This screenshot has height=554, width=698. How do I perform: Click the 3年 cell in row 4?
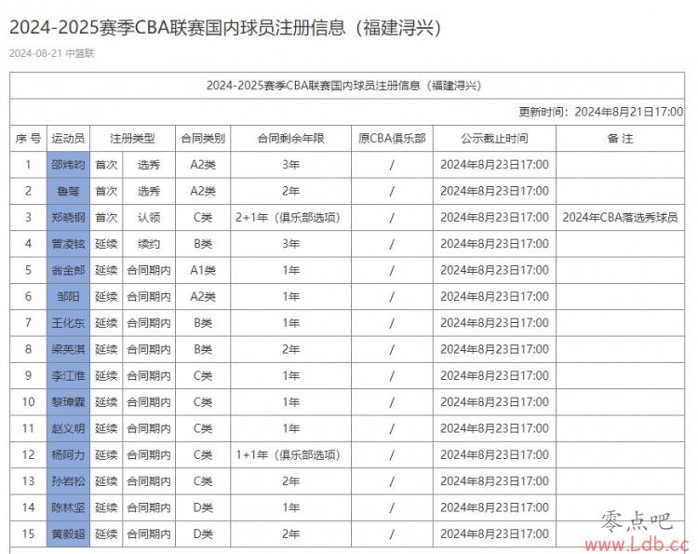(290, 244)
